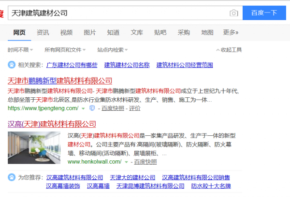Screen dimensions: 290x197
Task: Click the 评价 link of first result
Action: [x=135, y=108]
